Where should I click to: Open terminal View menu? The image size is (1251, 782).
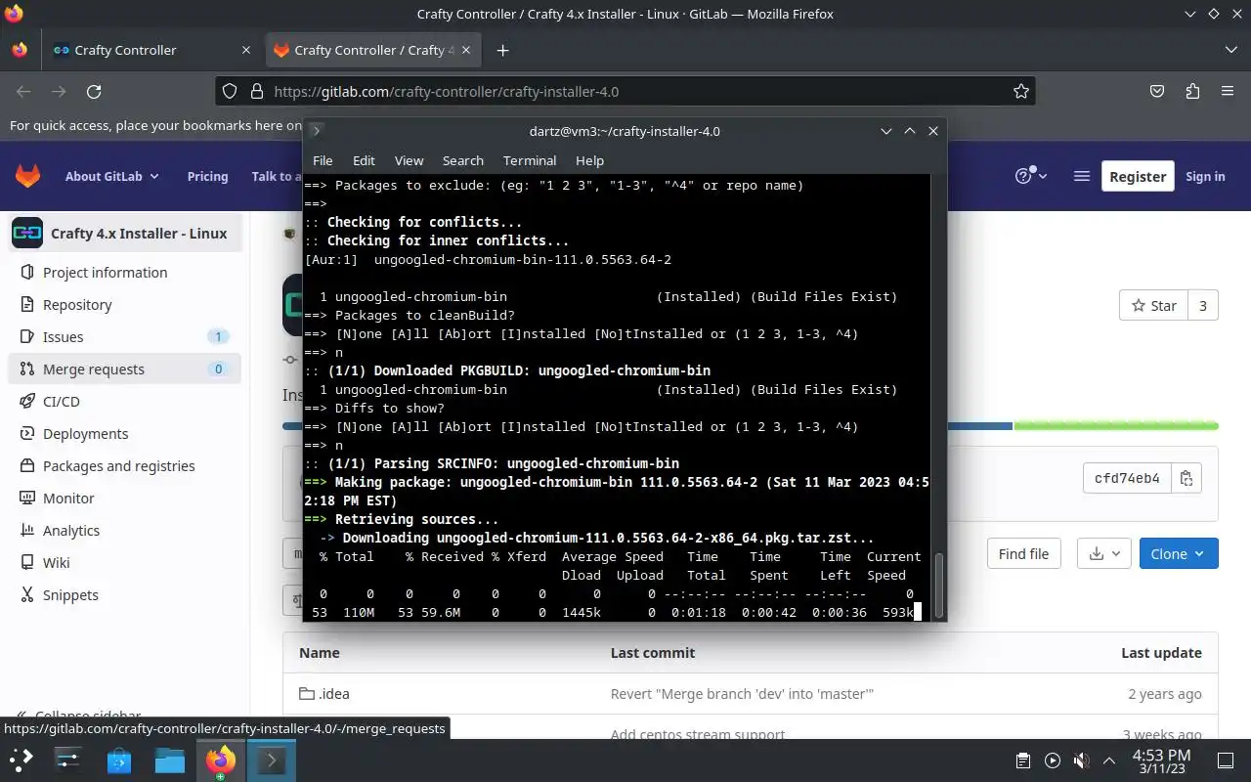click(409, 160)
